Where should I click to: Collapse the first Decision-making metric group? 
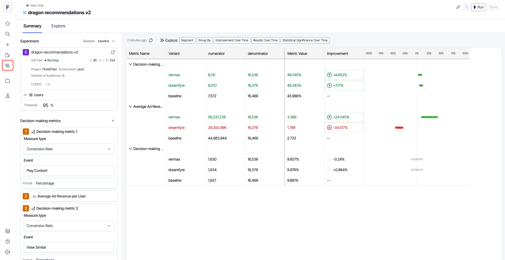point(130,64)
